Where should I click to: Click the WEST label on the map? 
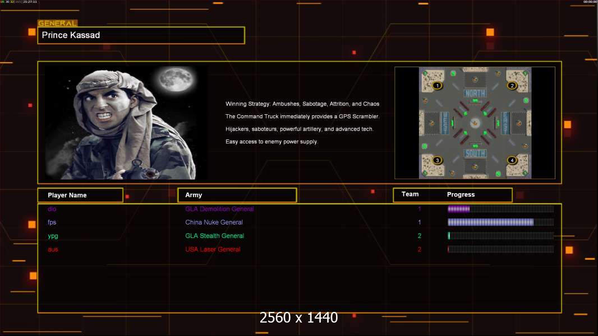(x=445, y=123)
